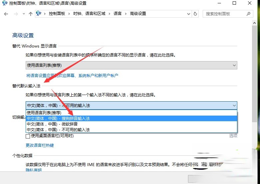
Task: Minimize the control panel window
Action: click(219, 3)
